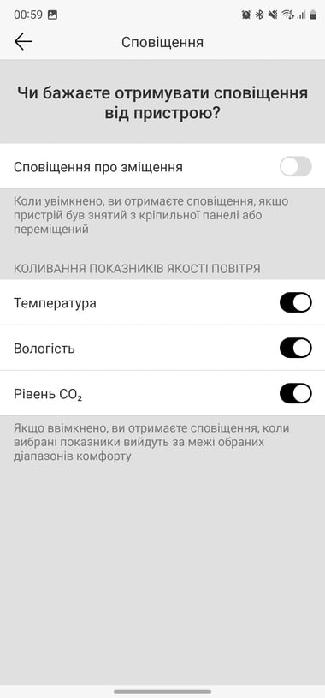Tap the muted sound status icon
The width and height of the screenshot is (325, 698).
273,15
